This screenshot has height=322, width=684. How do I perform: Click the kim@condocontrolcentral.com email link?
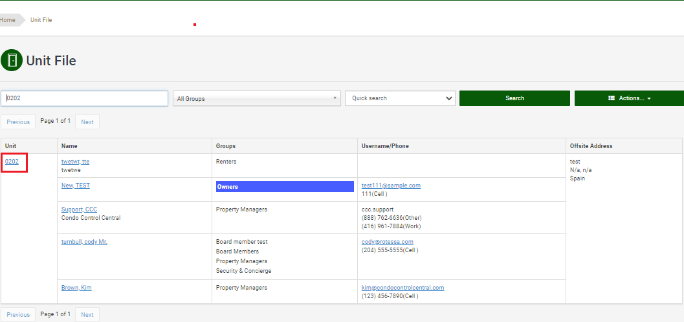(403, 288)
